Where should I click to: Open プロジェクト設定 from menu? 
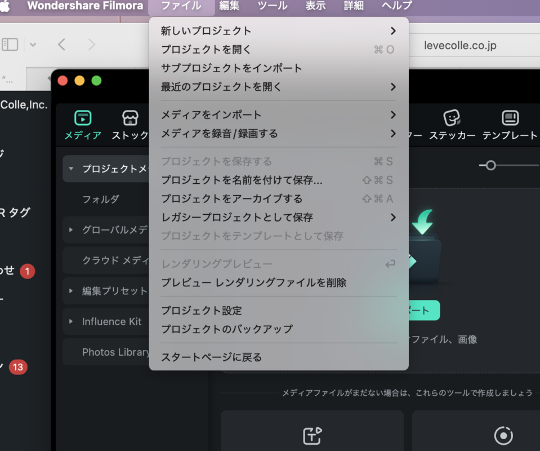[279, 311]
